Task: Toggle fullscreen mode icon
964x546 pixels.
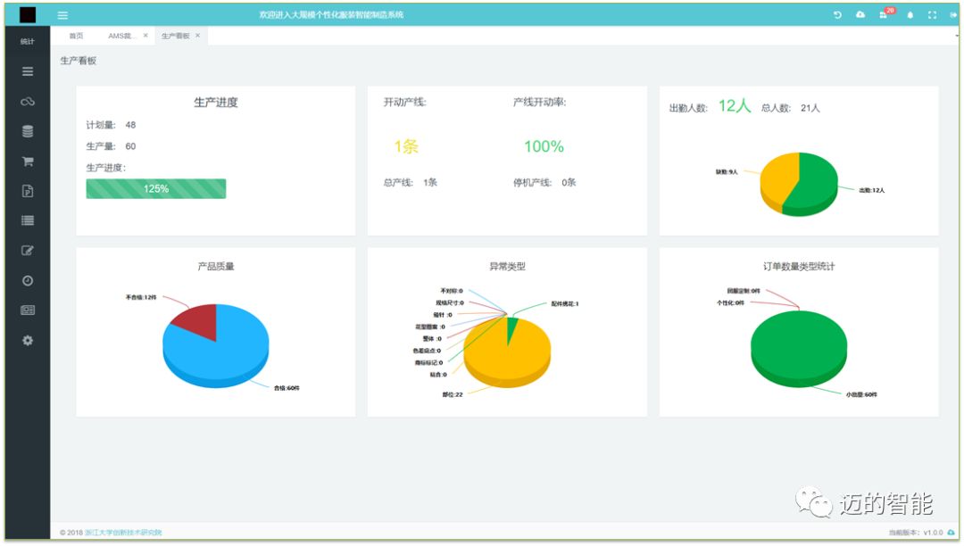Action: click(933, 15)
